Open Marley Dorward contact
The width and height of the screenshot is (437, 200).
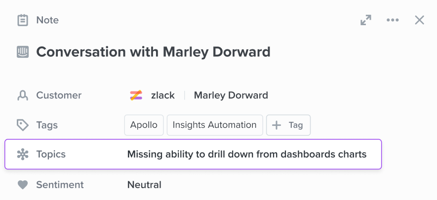click(231, 95)
